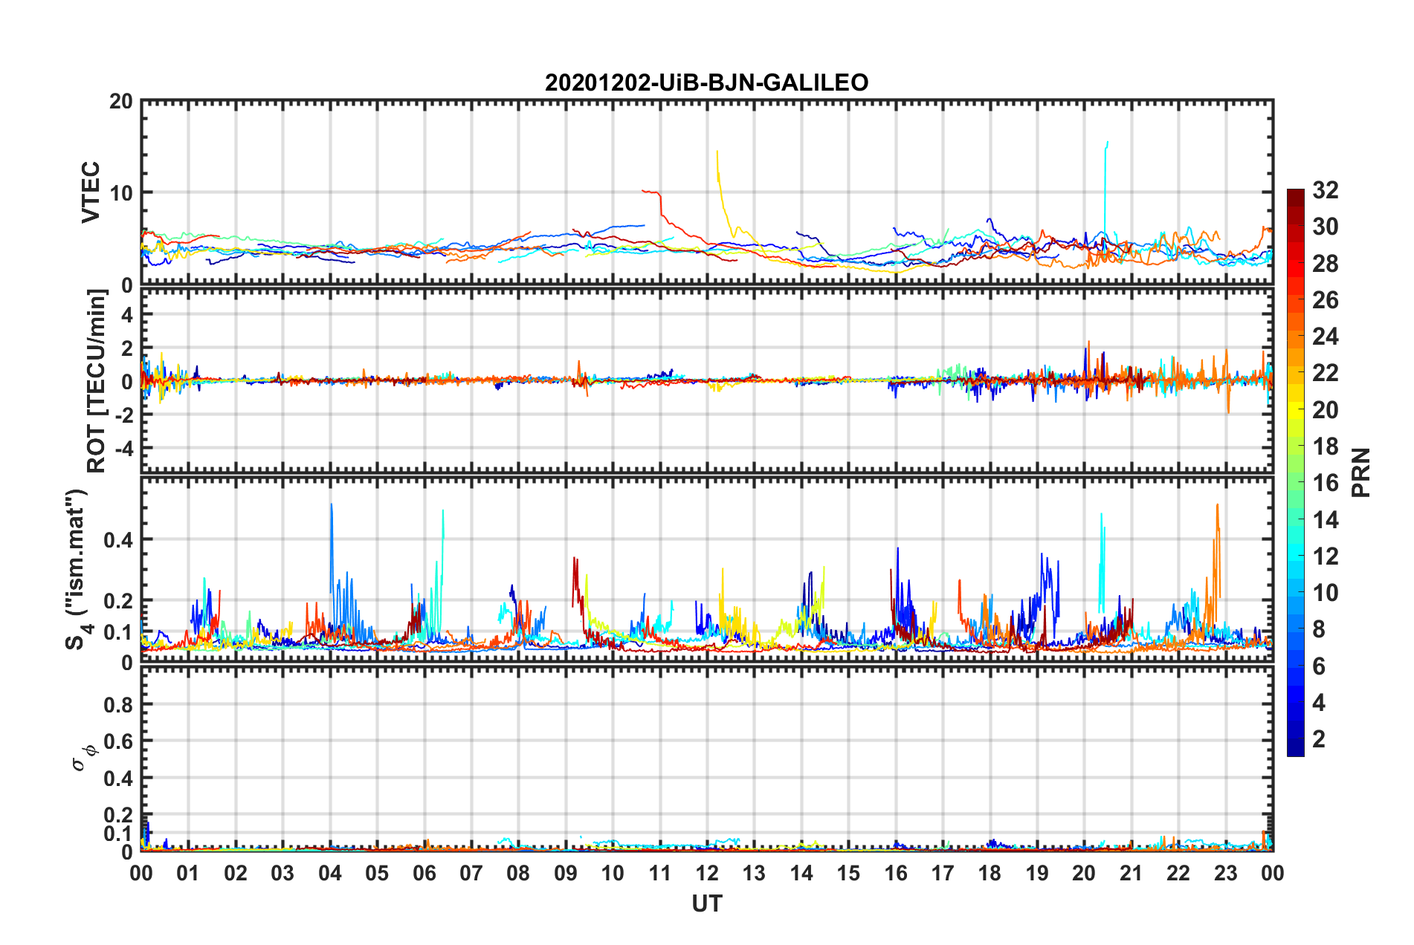
Task: Click UT axis hour label 01
Action: coord(188,872)
